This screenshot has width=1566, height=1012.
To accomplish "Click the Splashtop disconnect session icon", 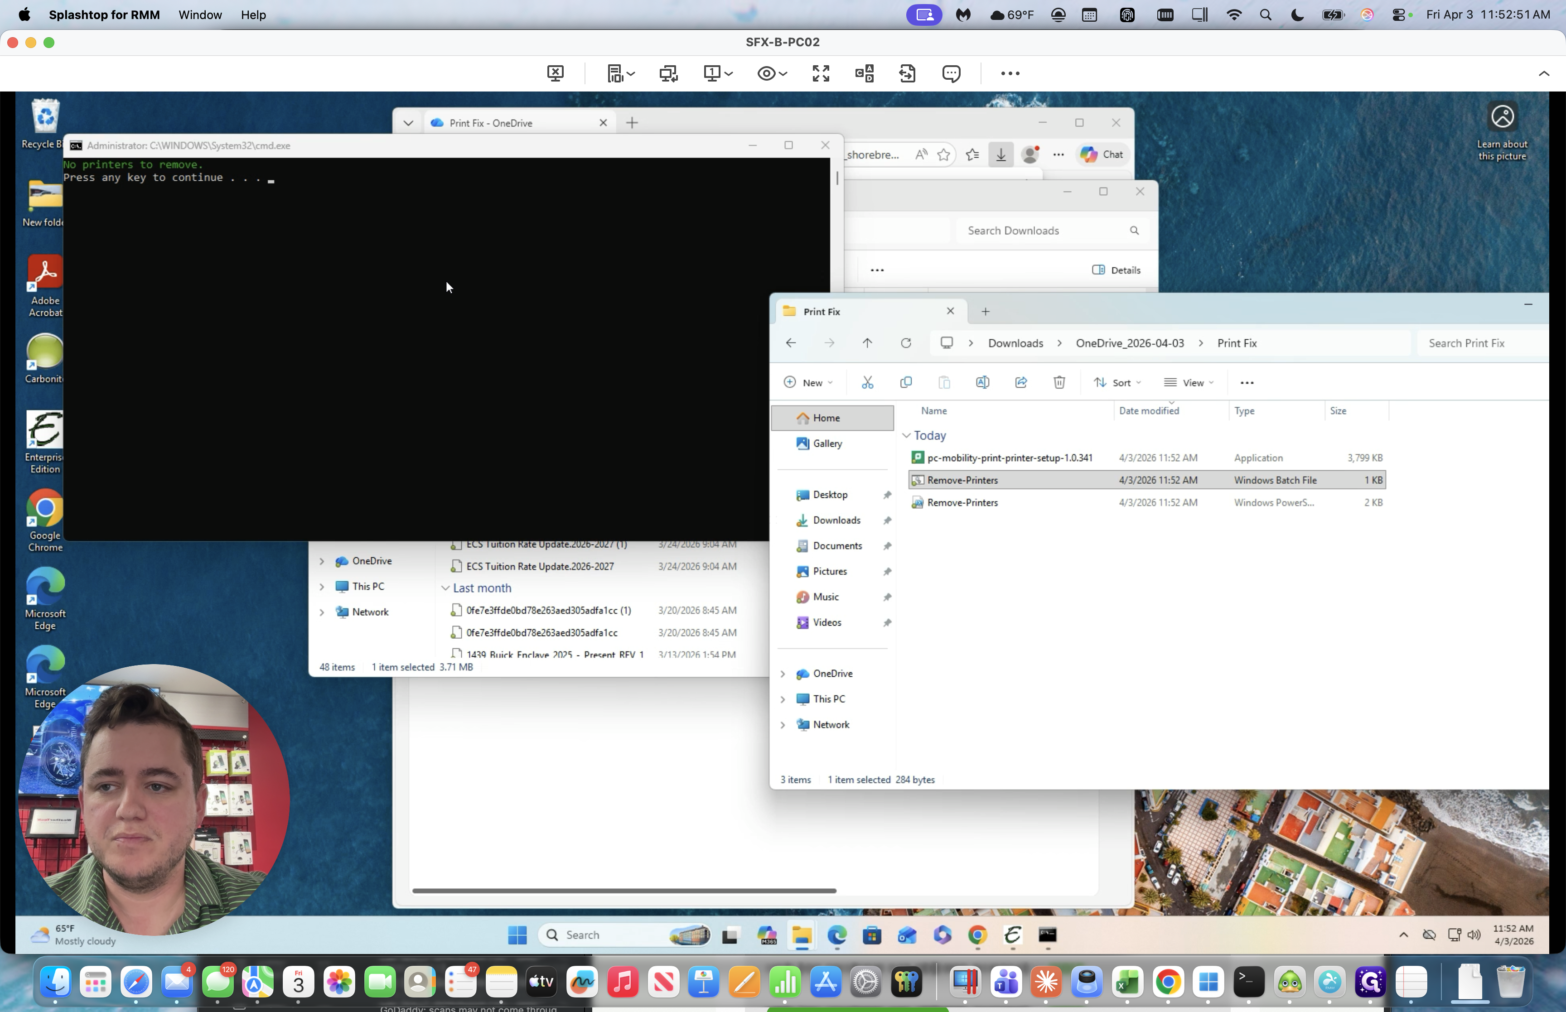I will click(555, 73).
